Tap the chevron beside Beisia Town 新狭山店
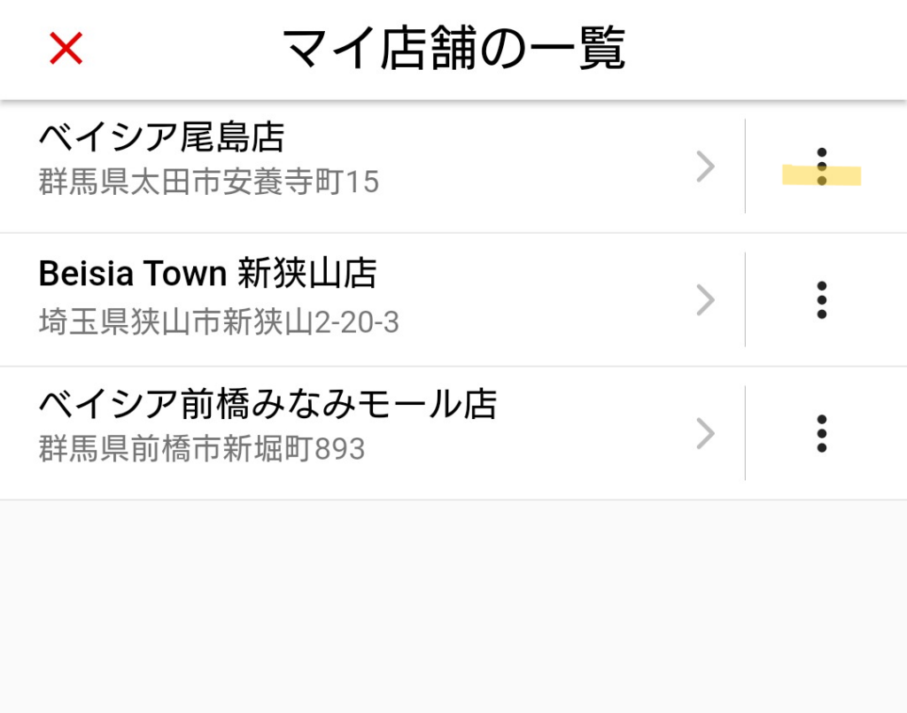The height and width of the screenshot is (713, 907). pos(705,300)
